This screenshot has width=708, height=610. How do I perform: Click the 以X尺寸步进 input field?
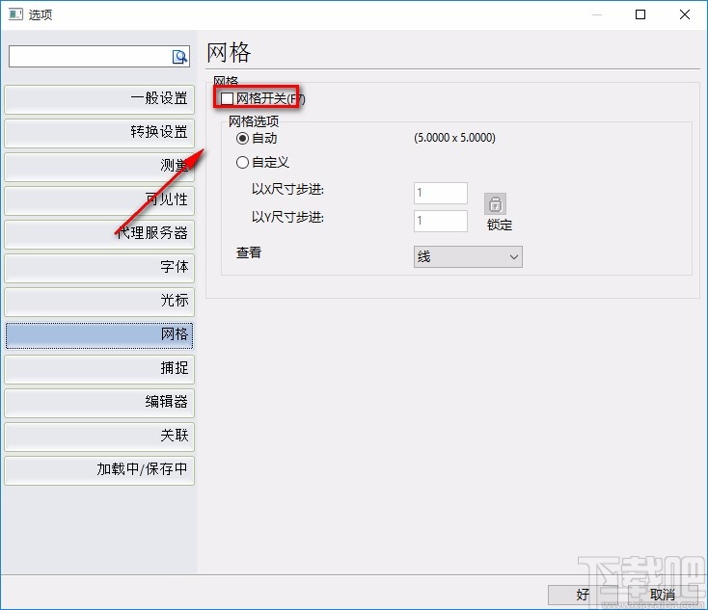coord(441,193)
